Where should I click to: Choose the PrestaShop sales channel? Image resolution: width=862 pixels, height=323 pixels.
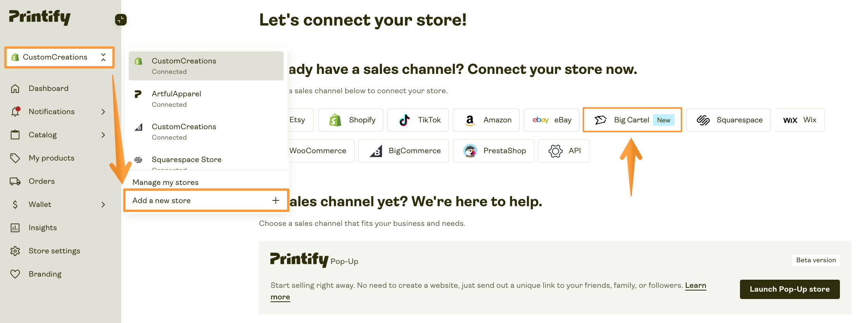tap(494, 151)
